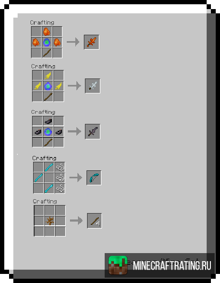The image size is (220, 283).
Task: Select the wooden stick in the second recipe
Action: (48, 97)
